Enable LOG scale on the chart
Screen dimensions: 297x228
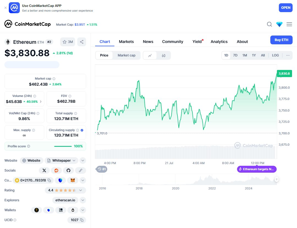click(x=275, y=55)
